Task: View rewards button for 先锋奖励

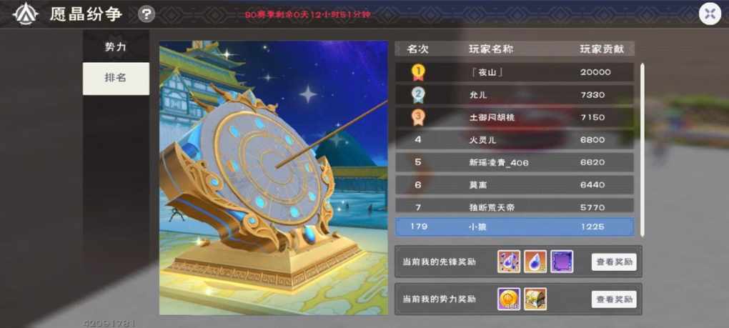Action: pyautogui.click(x=614, y=262)
